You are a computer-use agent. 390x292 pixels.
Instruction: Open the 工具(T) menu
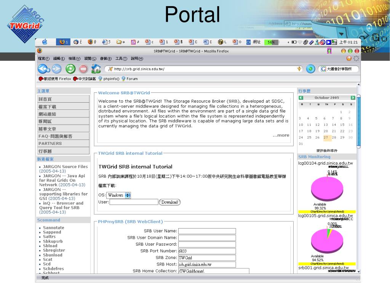121,59
